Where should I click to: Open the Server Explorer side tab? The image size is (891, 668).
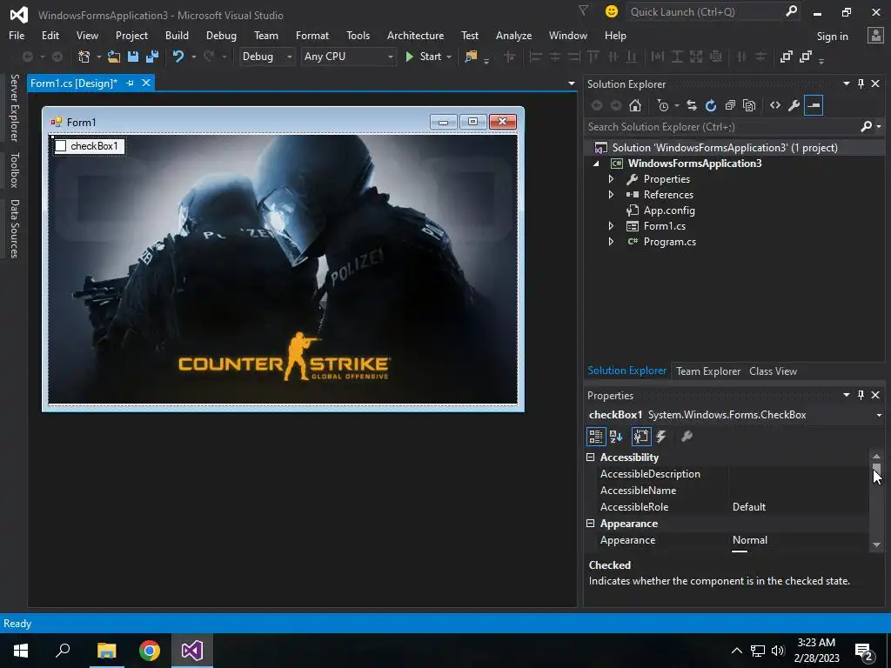pyautogui.click(x=14, y=107)
